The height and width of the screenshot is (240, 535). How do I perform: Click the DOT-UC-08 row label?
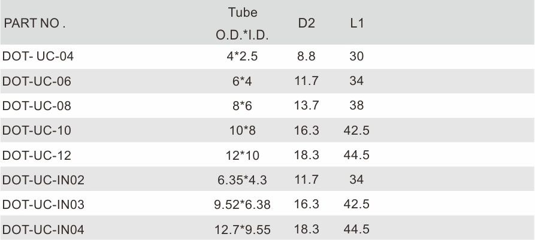click(37, 106)
